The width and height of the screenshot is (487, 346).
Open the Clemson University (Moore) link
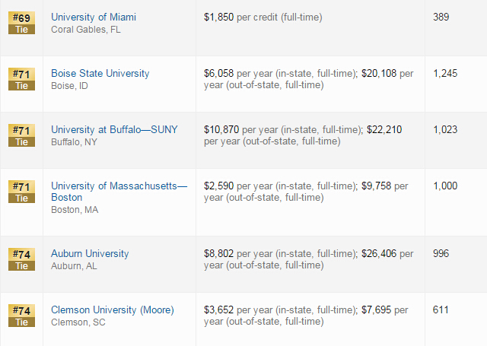113,309
